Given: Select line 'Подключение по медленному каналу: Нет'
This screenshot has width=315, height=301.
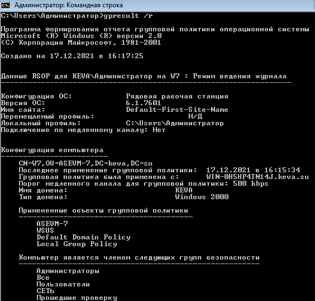Looking at the screenshot, I should [83, 130].
